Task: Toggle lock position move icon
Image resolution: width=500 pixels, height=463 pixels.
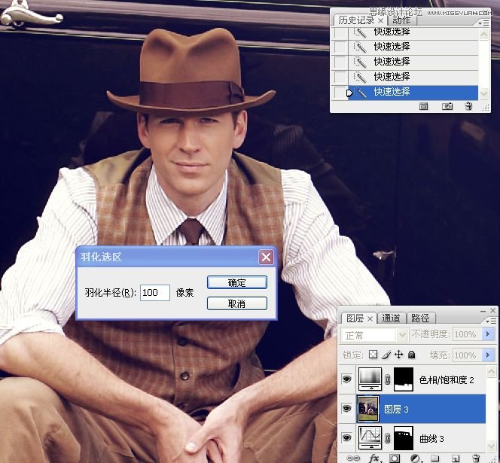Action: point(398,355)
